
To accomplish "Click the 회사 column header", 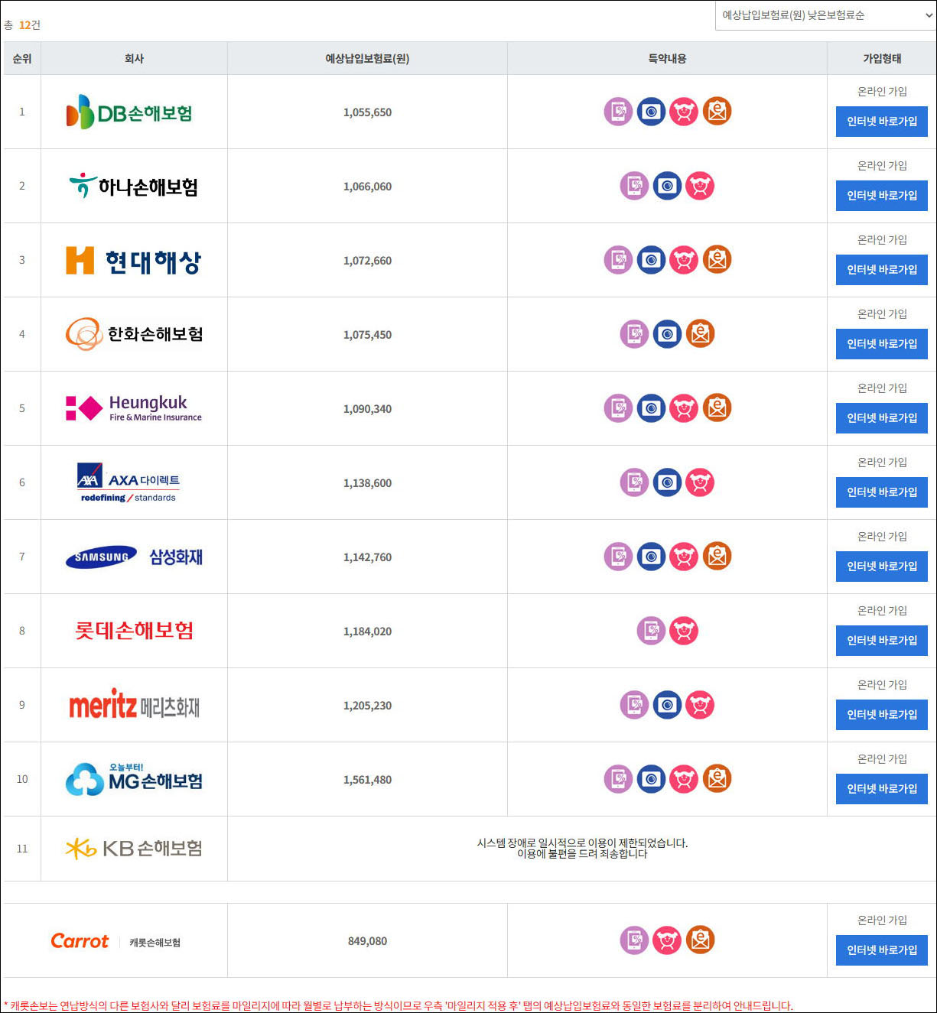I will click(134, 59).
